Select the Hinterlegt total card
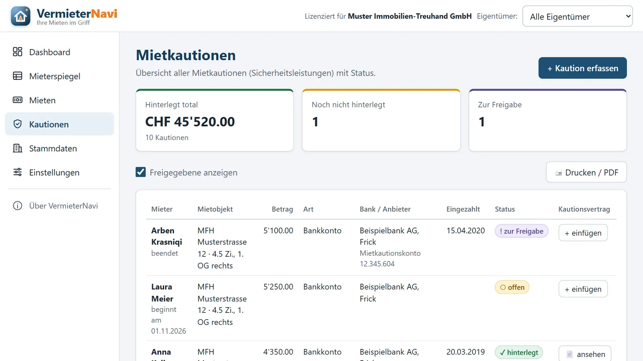This screenshot has height=361, width=643. point(215,120)
